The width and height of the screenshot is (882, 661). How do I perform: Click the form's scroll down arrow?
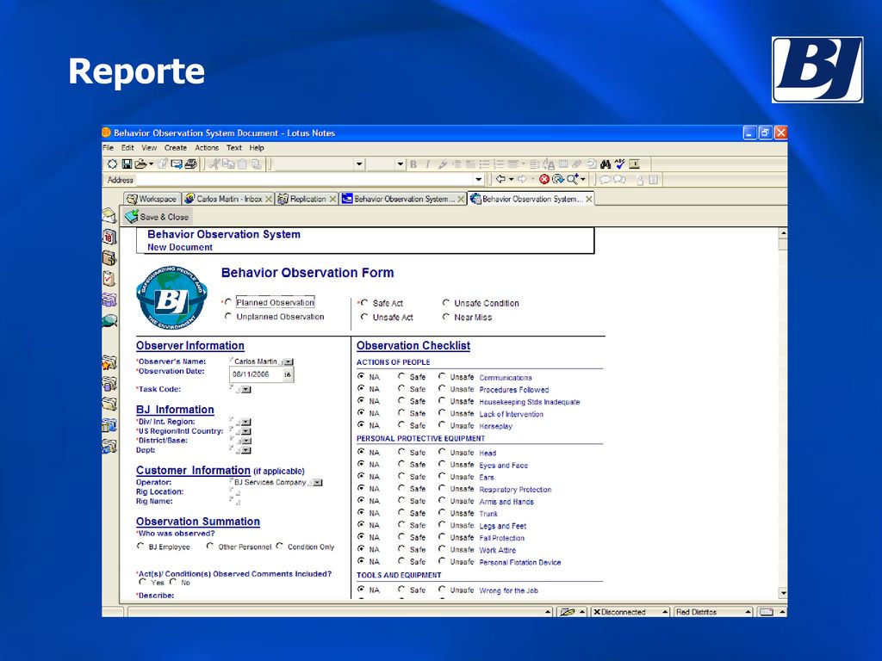[782, 593]
